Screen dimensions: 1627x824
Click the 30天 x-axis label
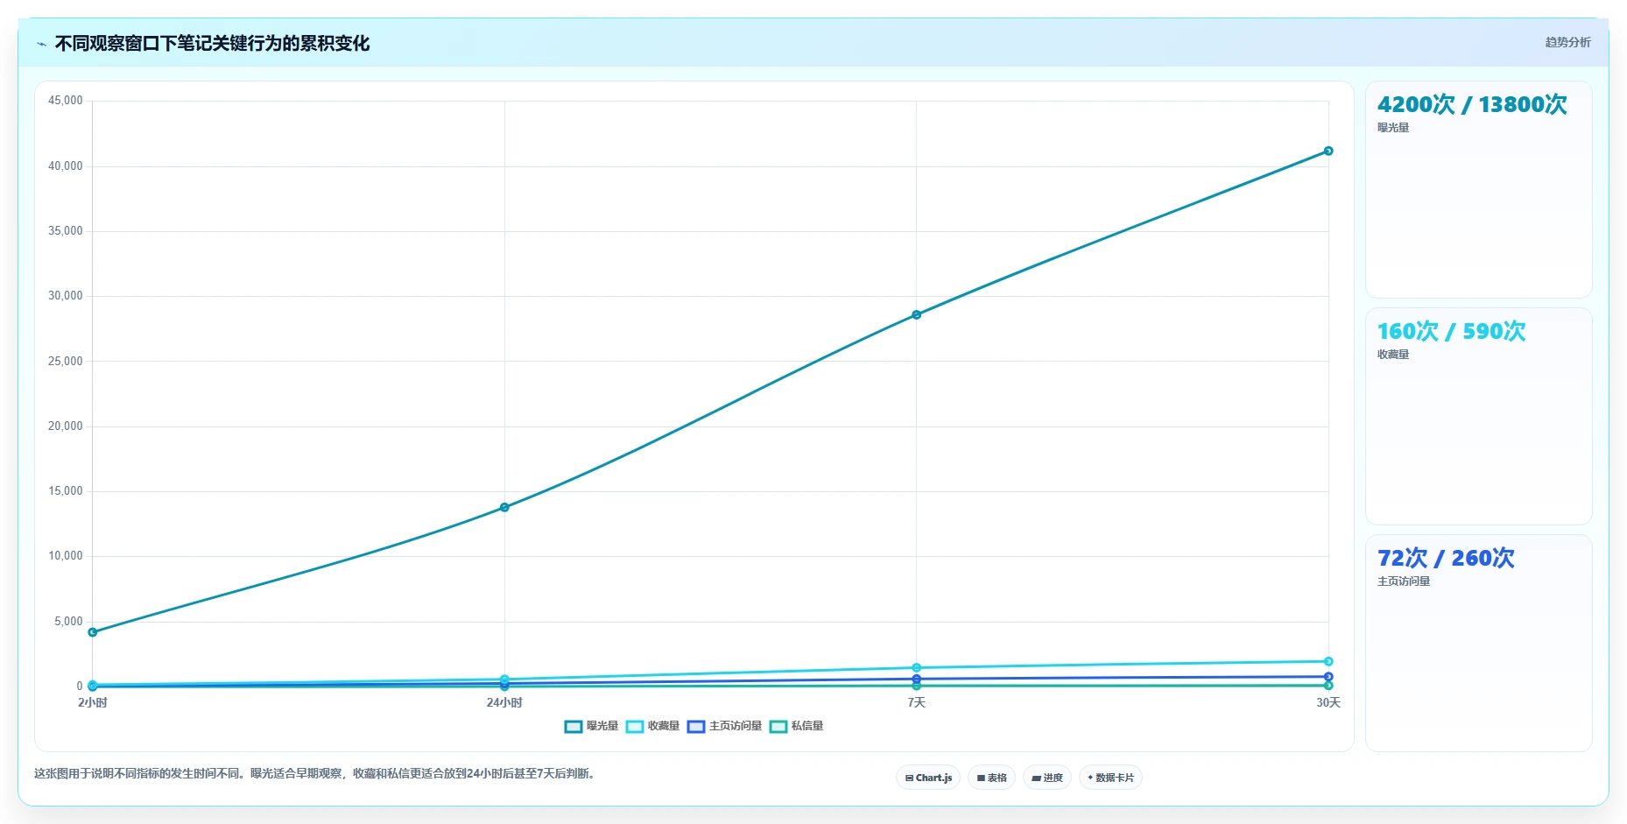point(1328,702)
